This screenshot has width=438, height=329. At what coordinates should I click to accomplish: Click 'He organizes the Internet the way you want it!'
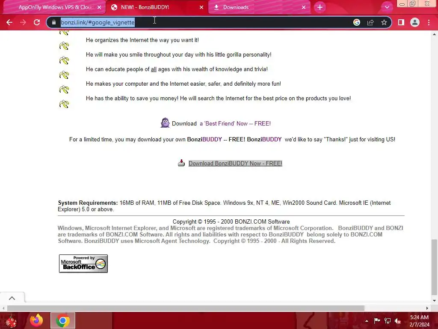click(x=142, y=40)
